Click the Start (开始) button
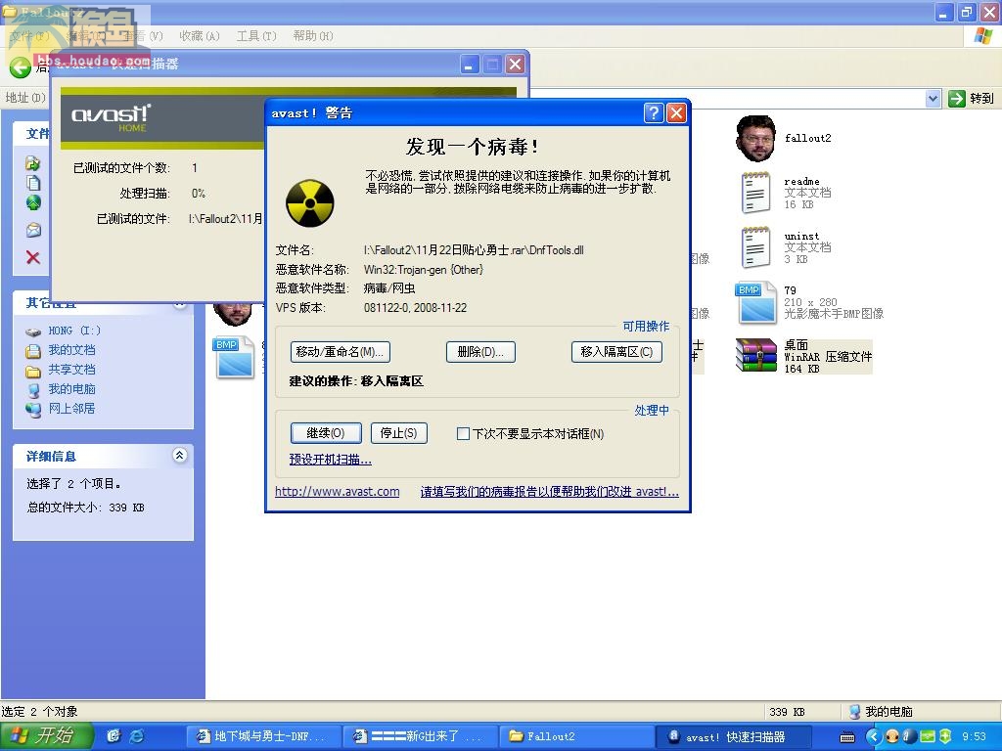The width and height of the screenshot is (1002, 751). 47,735
